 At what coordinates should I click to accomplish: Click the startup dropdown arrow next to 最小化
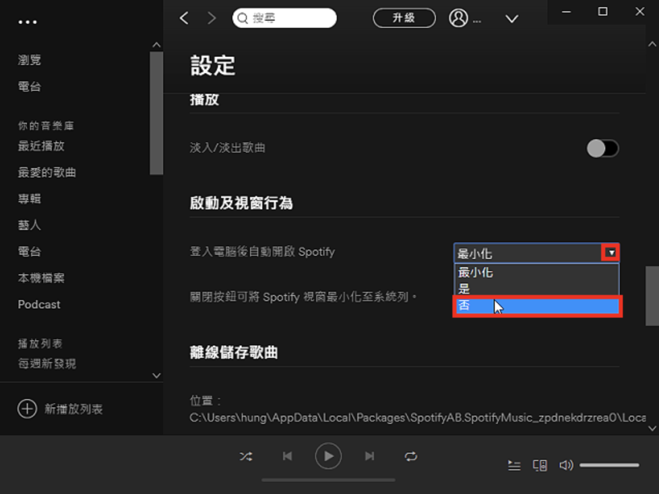pyautogui.click(x=611, y=253)
